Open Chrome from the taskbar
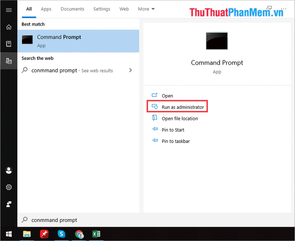 (x=79, y=234)
